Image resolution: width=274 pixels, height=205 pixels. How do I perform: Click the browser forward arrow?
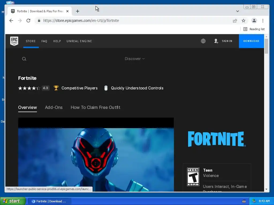click(20, 21)
